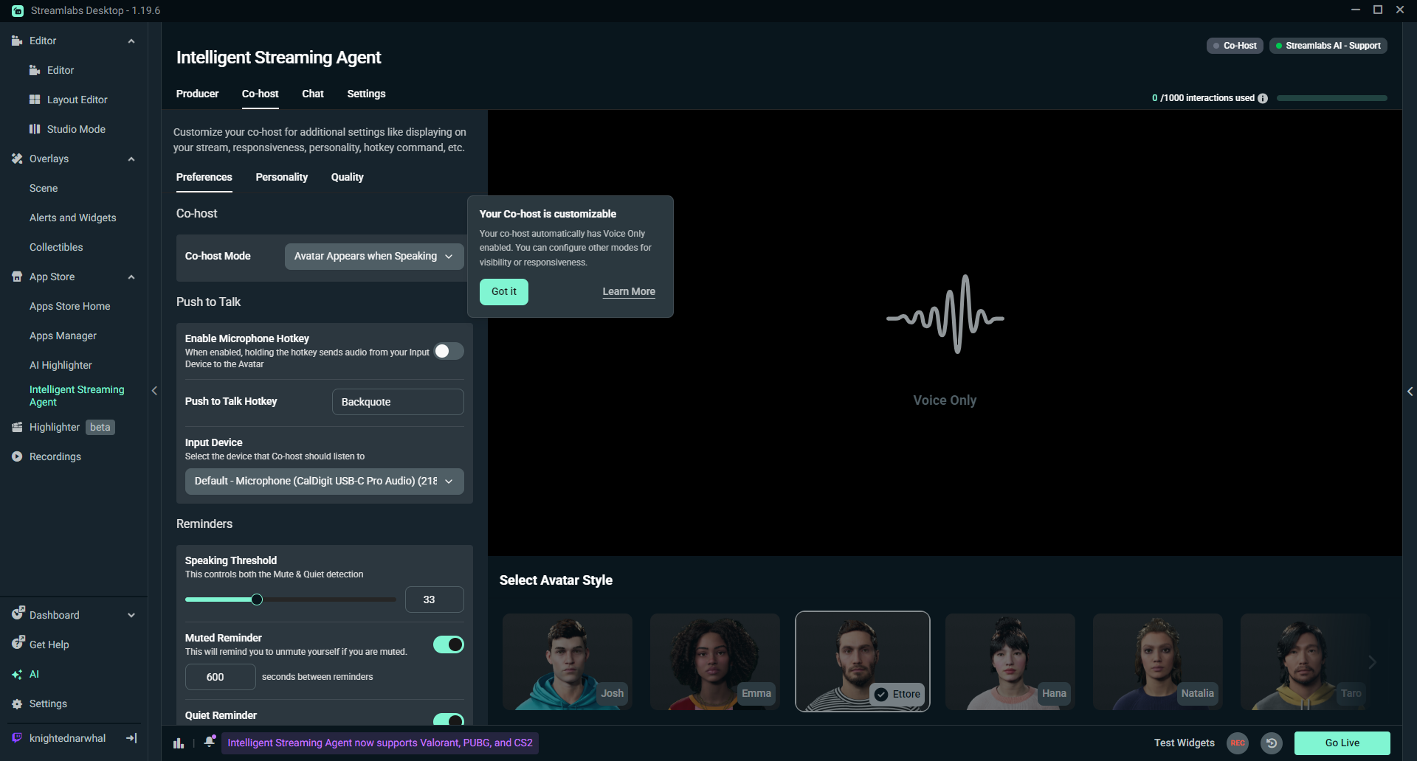Collapse the Overlays section in sidebar
The width and height of the screenshot is (1417, 761).
click(131, 159)
